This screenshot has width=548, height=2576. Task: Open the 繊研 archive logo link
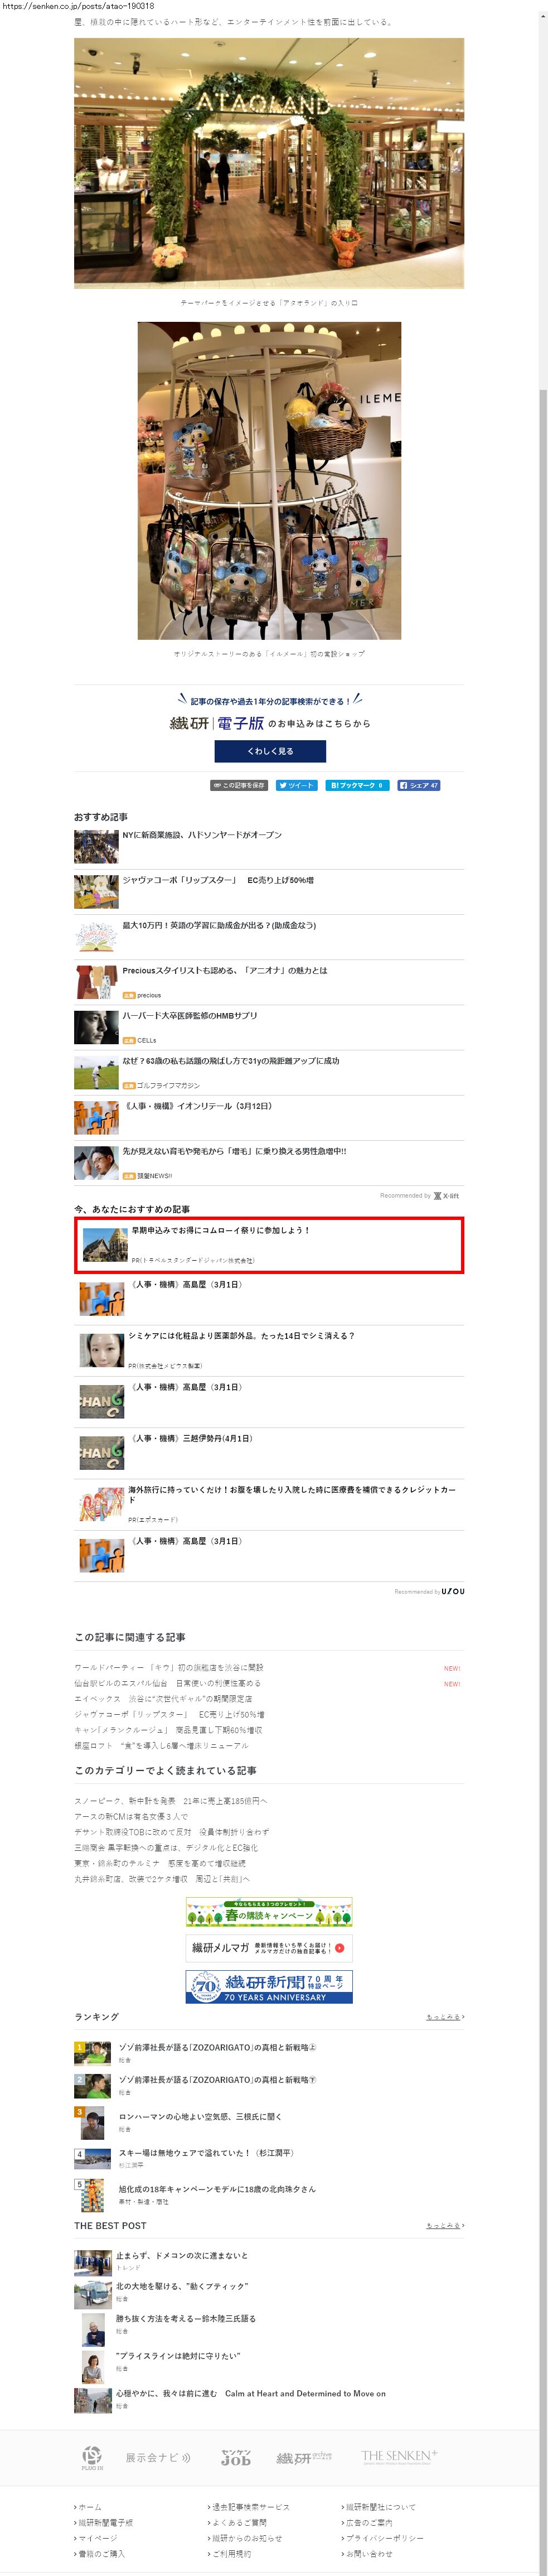tap(304, 2457)
